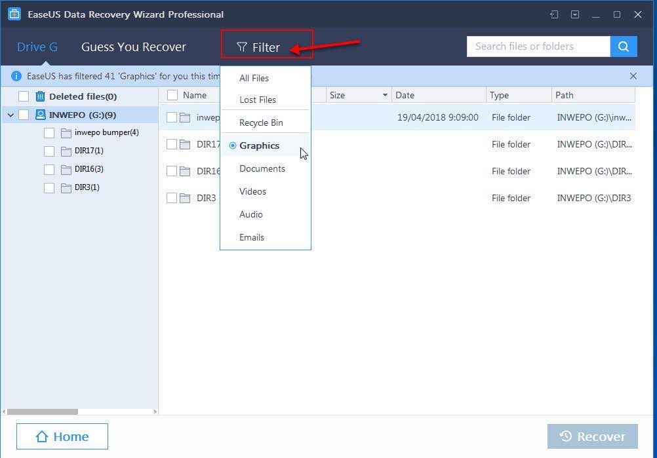Image resolution: width=657 pixels, height=458 pixels.
Task: Click the inwepo bumper folder icon in the tree
Action: pyautogui.click(x=66, y=133)
